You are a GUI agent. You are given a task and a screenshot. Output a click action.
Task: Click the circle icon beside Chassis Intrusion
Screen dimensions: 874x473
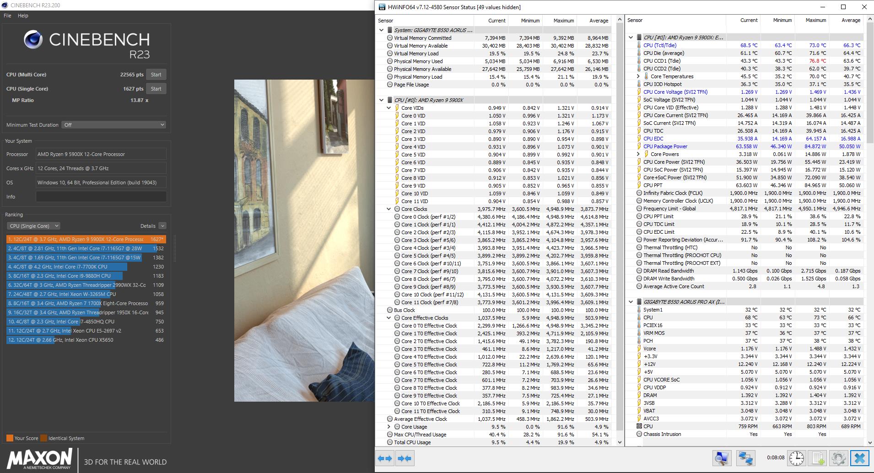639,434
